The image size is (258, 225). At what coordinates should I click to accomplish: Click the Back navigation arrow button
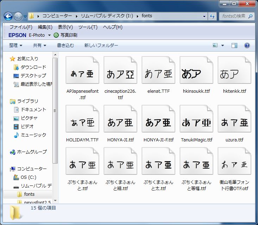(x=8, y=16)
